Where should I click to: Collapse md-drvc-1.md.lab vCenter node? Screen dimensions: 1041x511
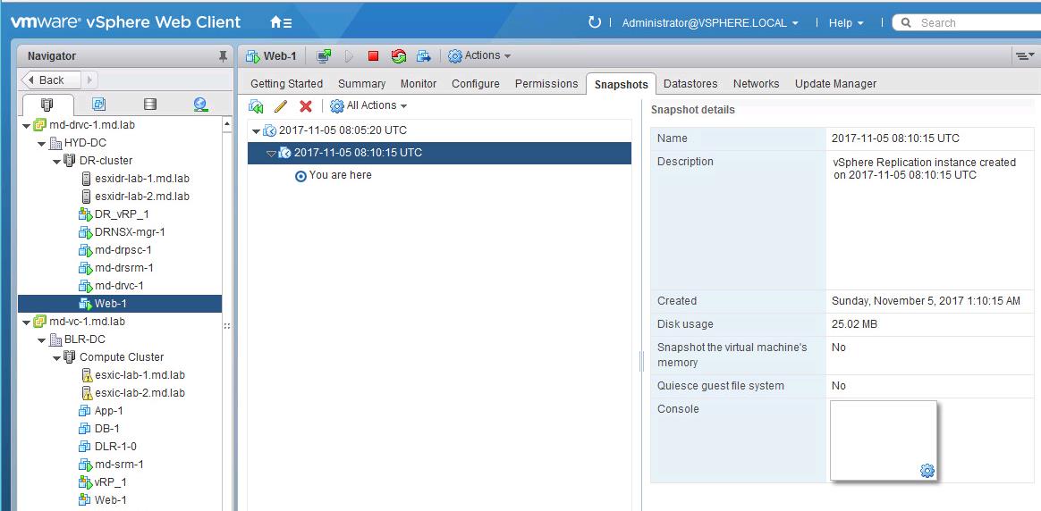[26, 125]
